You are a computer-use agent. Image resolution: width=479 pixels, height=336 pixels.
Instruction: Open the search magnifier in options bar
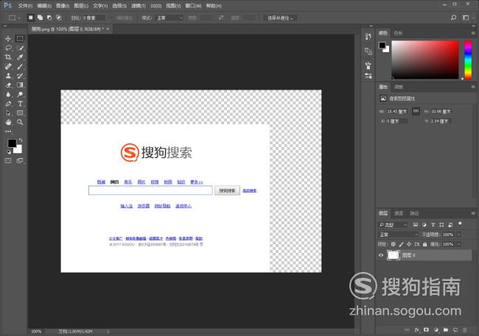click(454, 18)
